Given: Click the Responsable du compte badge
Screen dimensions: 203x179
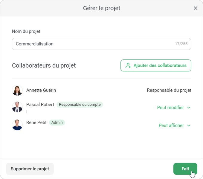Looking at the screenshot, I should [x=80, y=105].
